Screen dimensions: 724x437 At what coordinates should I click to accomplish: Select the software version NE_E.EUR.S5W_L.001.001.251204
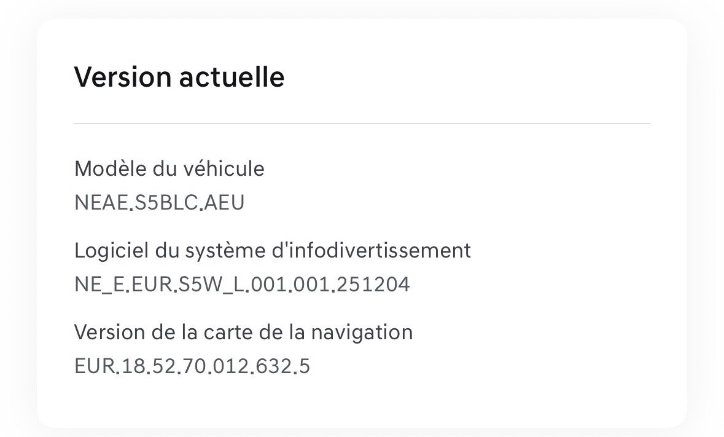click(241, 285)
